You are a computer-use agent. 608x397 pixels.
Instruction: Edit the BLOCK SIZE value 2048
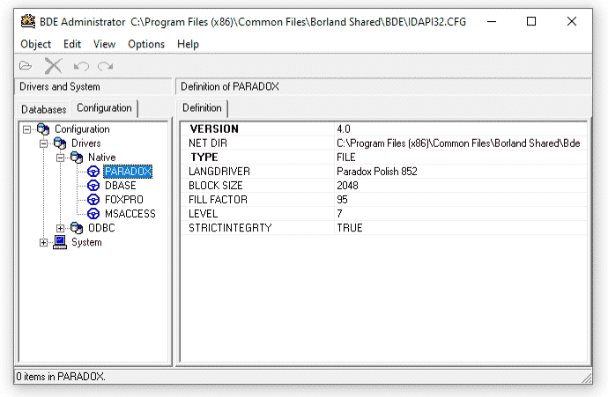pyautogui.click(x=460, y=186)
